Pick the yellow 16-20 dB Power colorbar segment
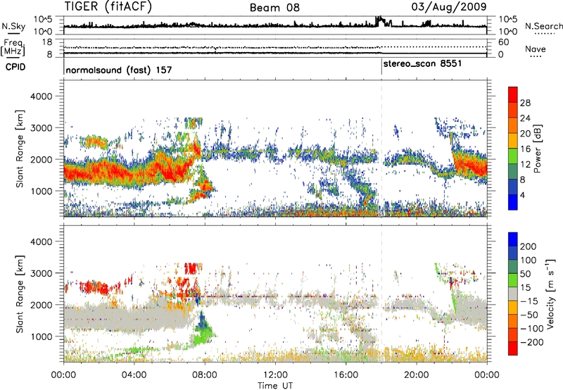Image resolution: width=563 pixels, height=390 pixels. click(x=513, y=140)
